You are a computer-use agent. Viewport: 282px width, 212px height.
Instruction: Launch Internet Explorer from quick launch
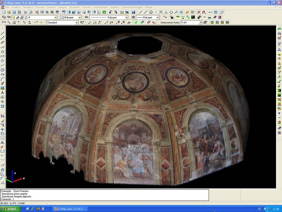point(33,209)
